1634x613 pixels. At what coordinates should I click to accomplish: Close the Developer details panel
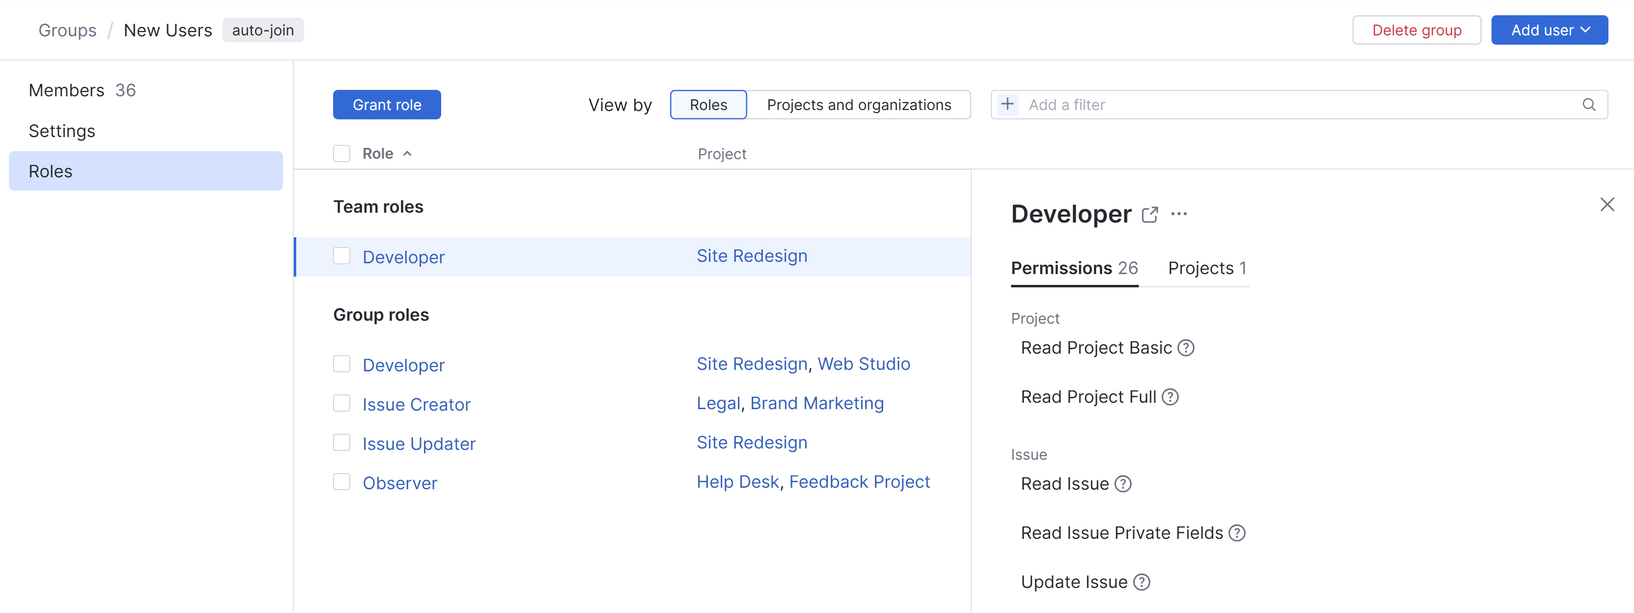1606,205
